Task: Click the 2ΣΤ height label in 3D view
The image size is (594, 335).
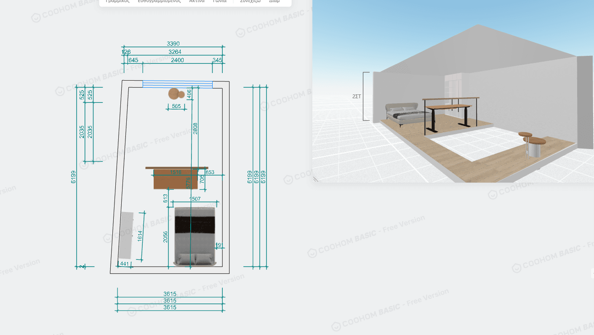Action: [x=357, y=97]
